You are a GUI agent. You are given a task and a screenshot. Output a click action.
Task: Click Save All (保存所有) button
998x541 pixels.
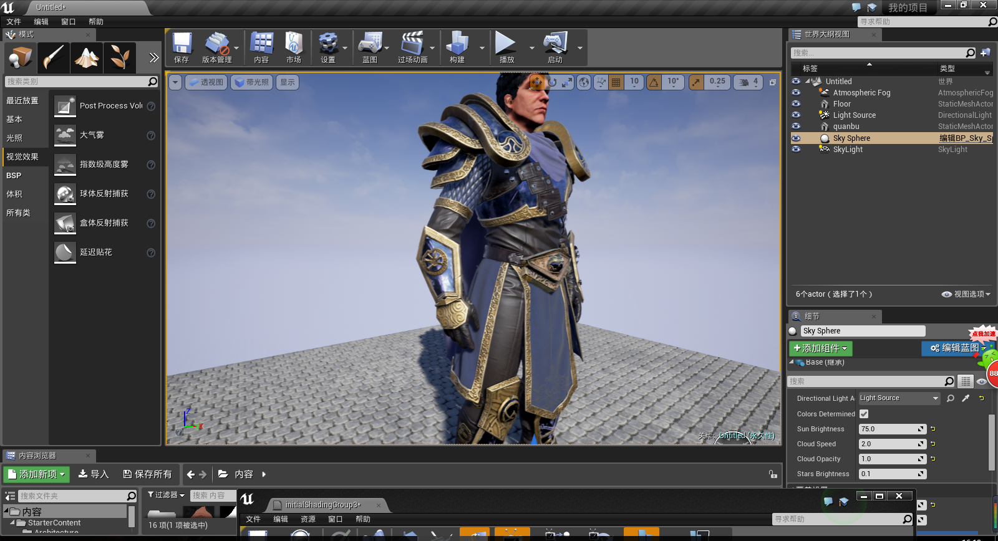[x=148, y=474]
